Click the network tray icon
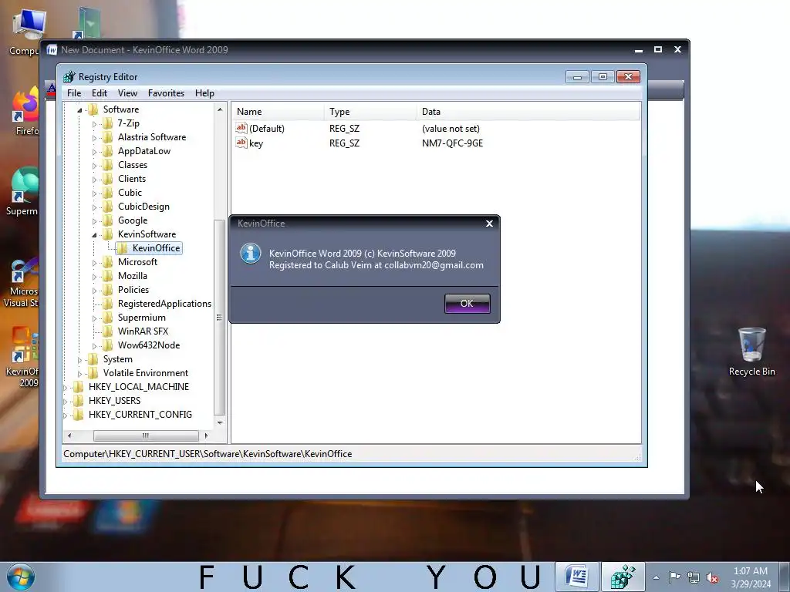Image resolution: width=790 pixels, height=592 pixels. [694, 577]
